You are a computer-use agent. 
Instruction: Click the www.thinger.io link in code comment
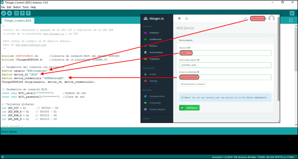coord(54,34)
